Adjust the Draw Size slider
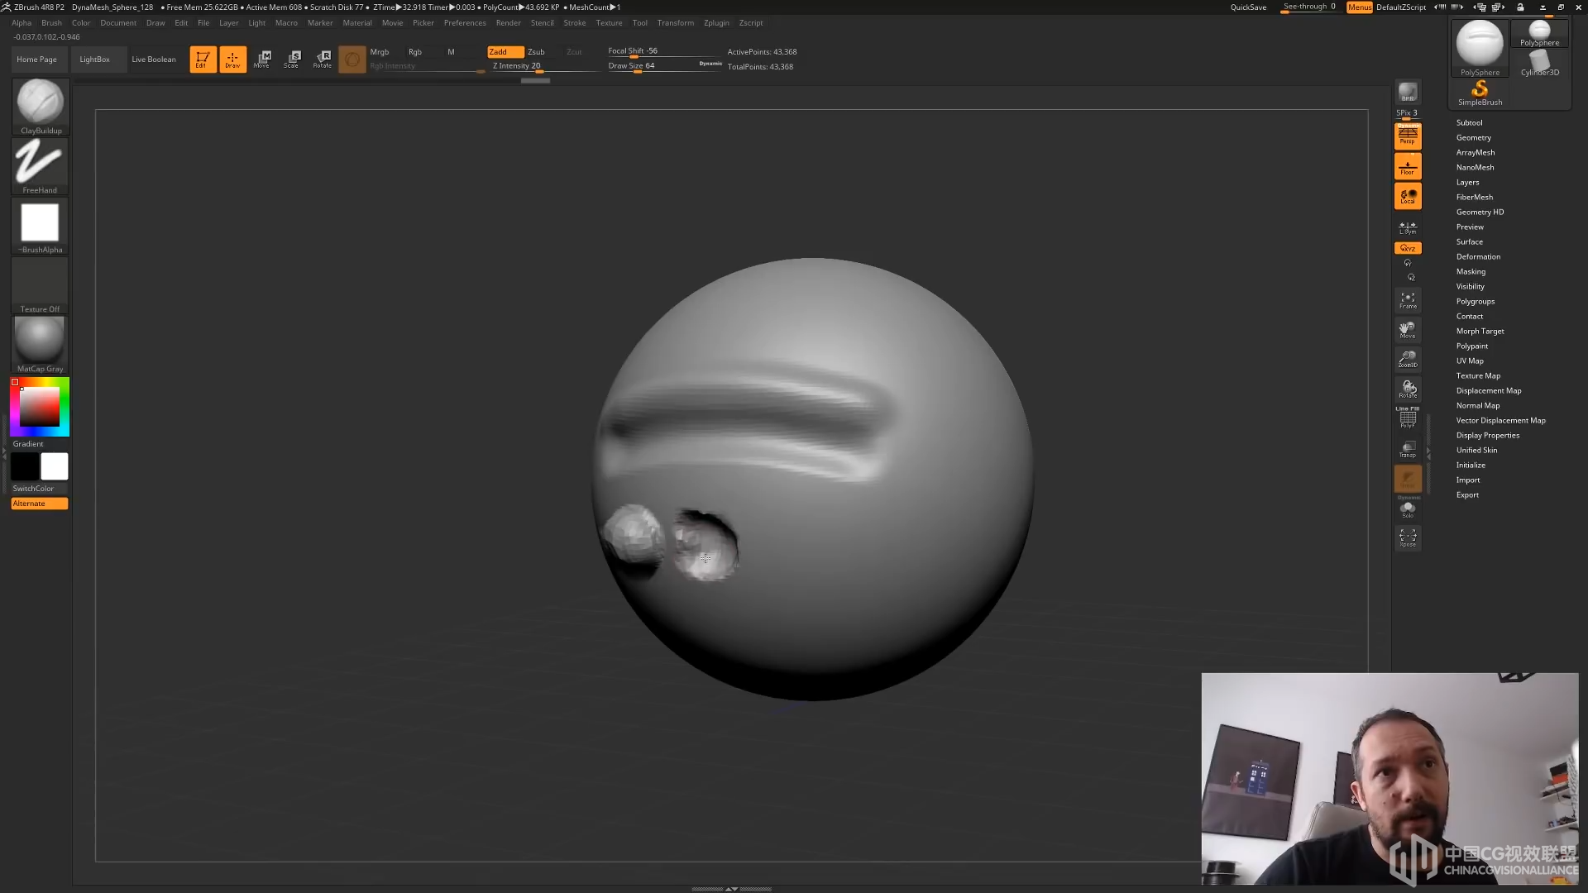 [664, 66]
